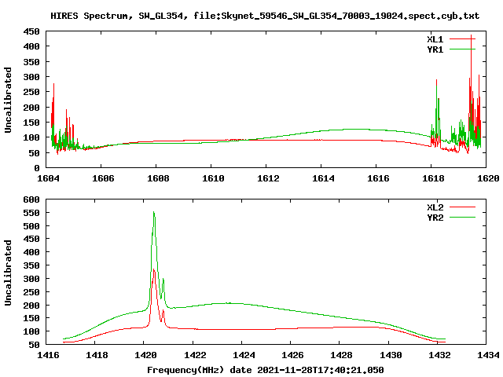The width and height of the screenshot is (503, 377).
Task: Click the 1428 x-axis tick label
Action: (341, 355)
